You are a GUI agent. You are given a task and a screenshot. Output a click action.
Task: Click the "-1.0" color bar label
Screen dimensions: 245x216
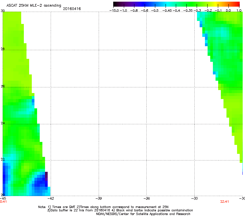[123, 11]
